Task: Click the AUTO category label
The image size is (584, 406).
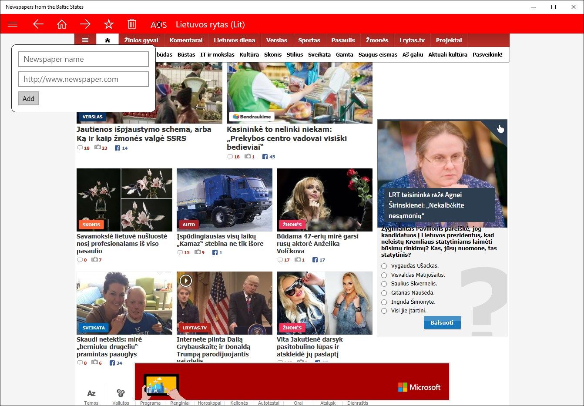Action: (189, 225)
